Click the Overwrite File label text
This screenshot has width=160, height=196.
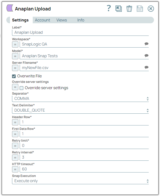pyautogui.click(x=29, y=76)
